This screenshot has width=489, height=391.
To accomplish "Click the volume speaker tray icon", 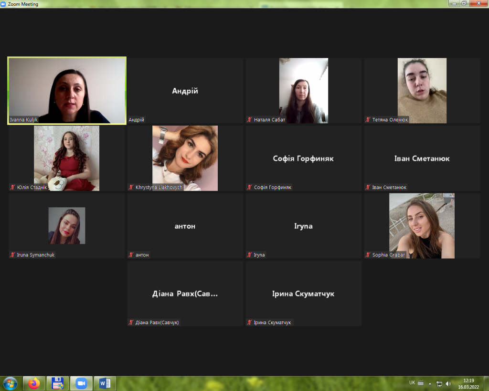I will [448, 383].
